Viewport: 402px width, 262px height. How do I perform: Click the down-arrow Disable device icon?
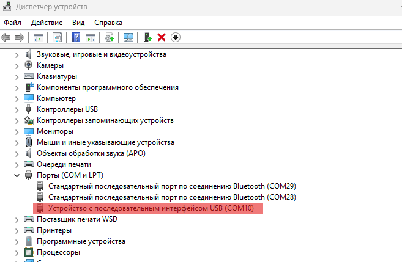coord(176,37)
